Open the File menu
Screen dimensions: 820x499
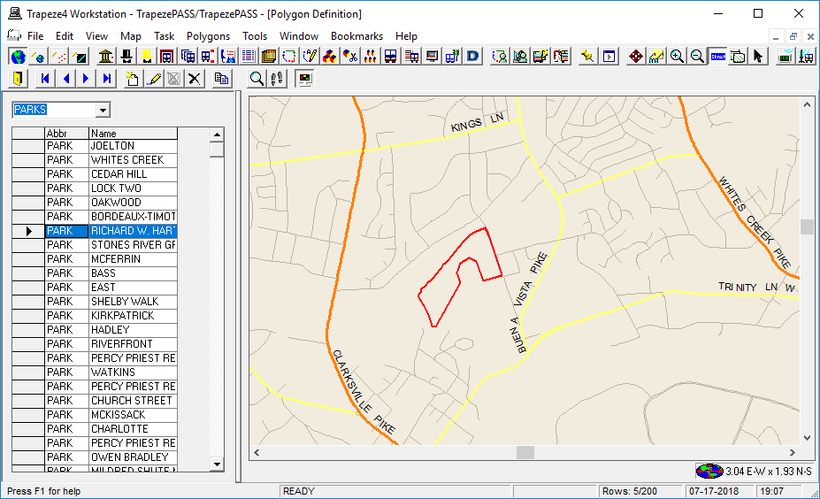point(35,36)
